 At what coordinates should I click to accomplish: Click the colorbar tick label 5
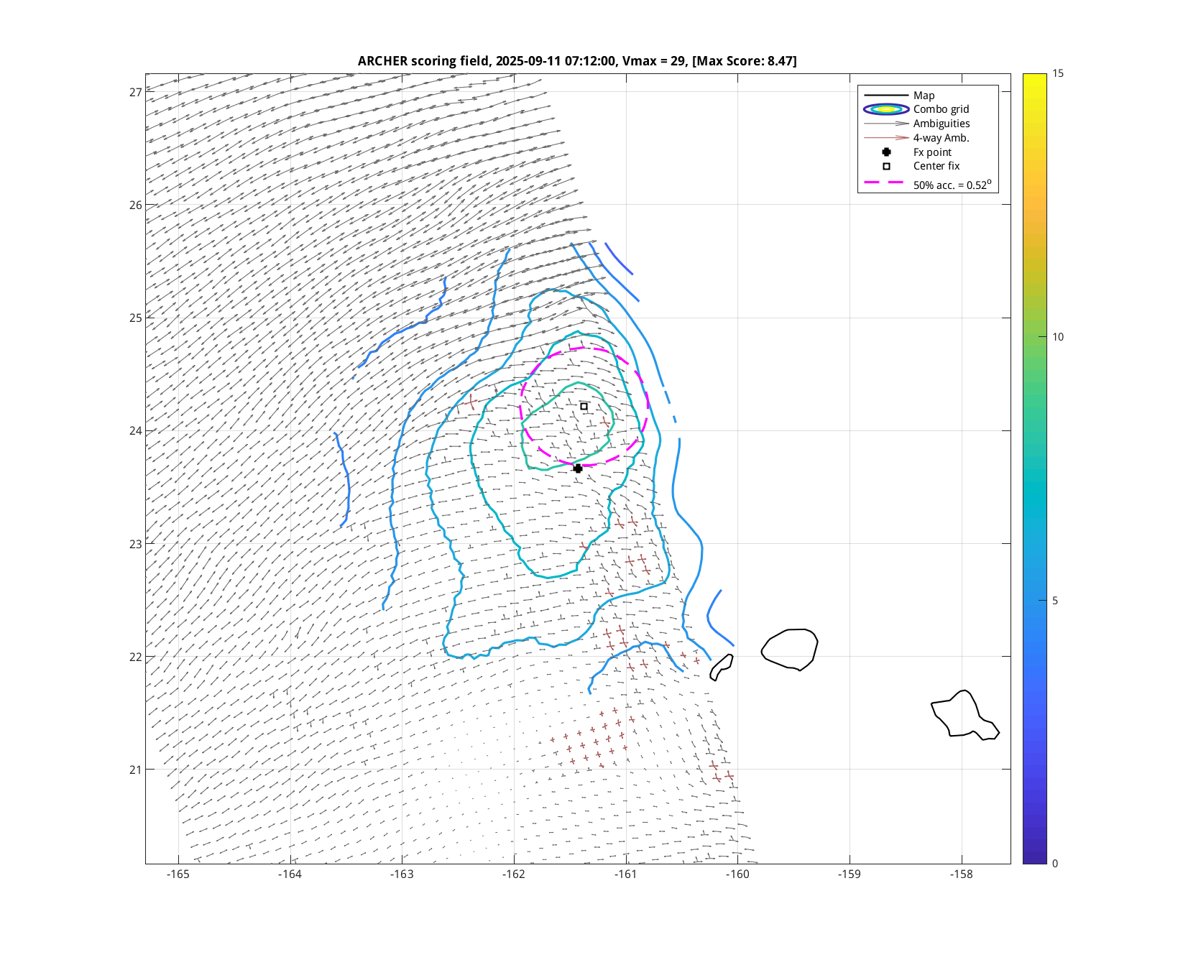1055,601
